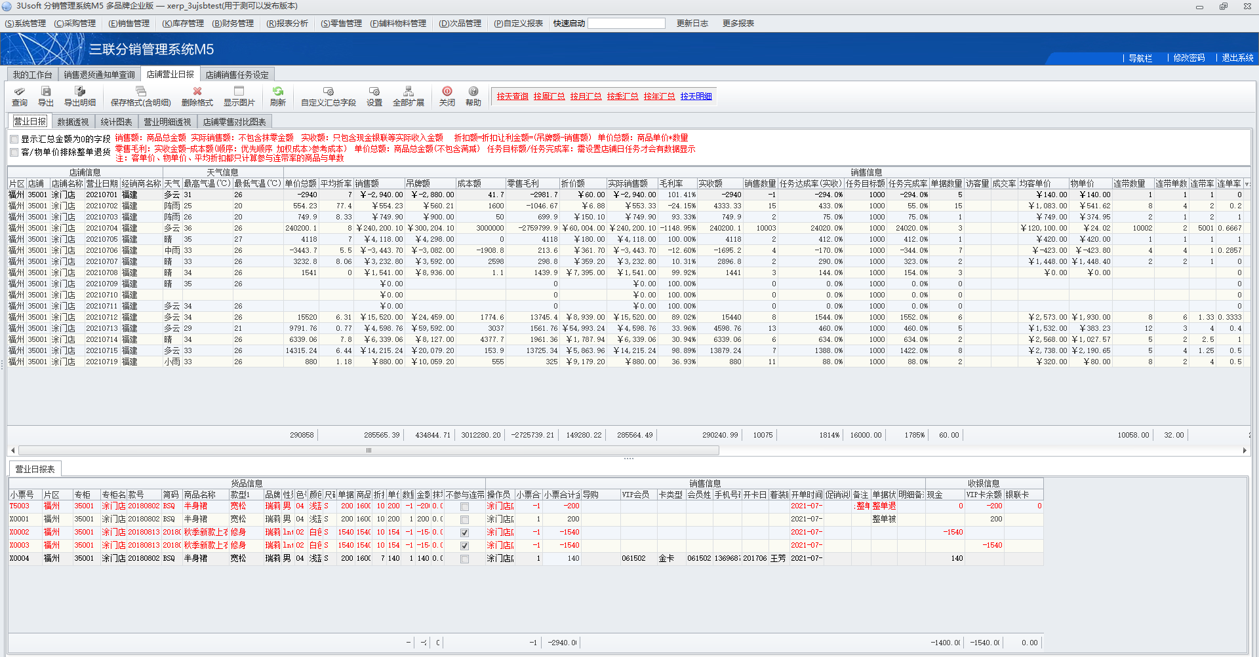The width and height of the screenshot is (1259, 657).
Task: Click the 显示图片 show picture icon
Action: 239,96
